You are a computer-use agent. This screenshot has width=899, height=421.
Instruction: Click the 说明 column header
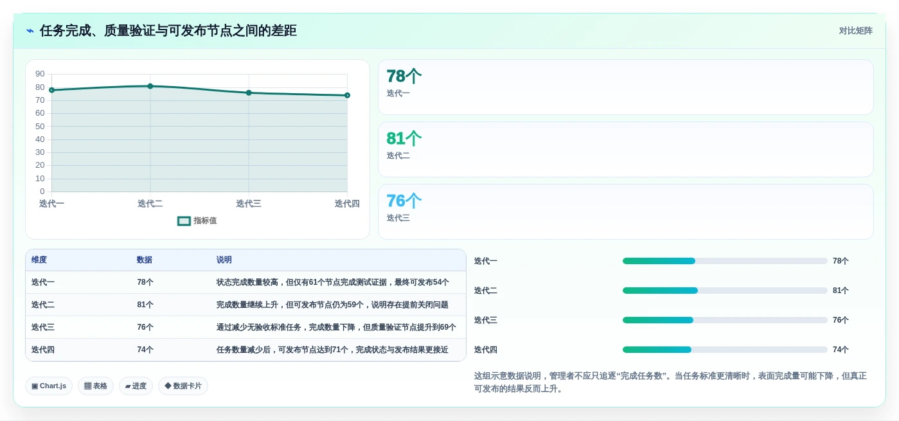pos(224,260)
